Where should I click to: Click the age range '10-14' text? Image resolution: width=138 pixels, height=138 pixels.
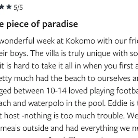[56, 91]
